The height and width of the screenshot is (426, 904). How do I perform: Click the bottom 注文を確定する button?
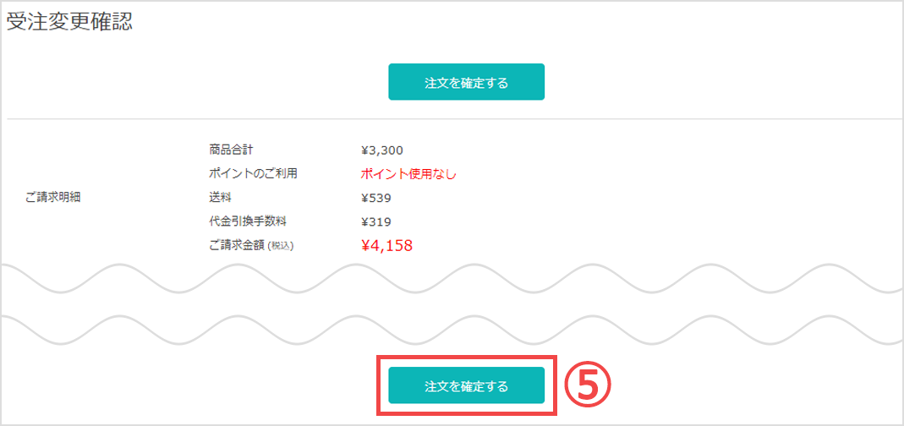466,385
